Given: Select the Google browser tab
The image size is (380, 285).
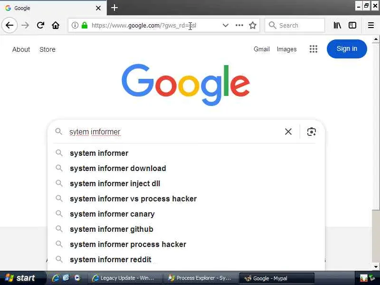Looking at the screenshot, I should 52,8.
